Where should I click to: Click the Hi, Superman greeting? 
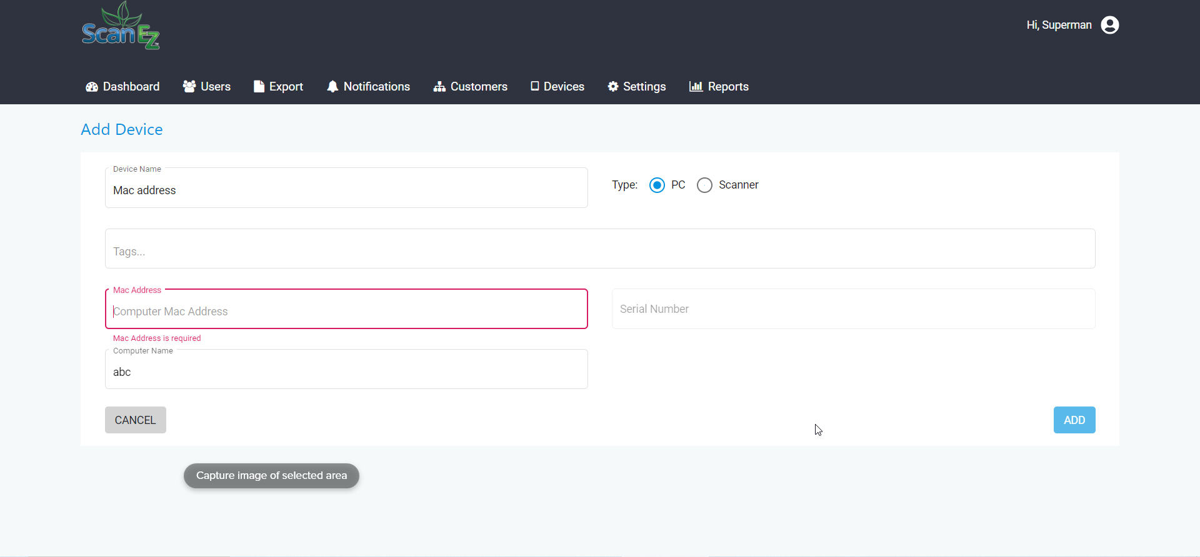(x=1059, y=25)
